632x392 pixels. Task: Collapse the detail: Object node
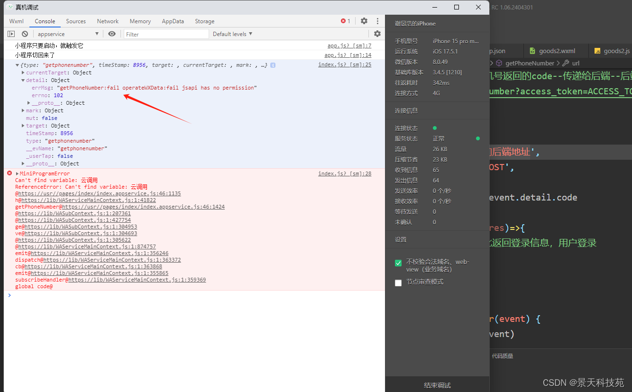[23, 80]
